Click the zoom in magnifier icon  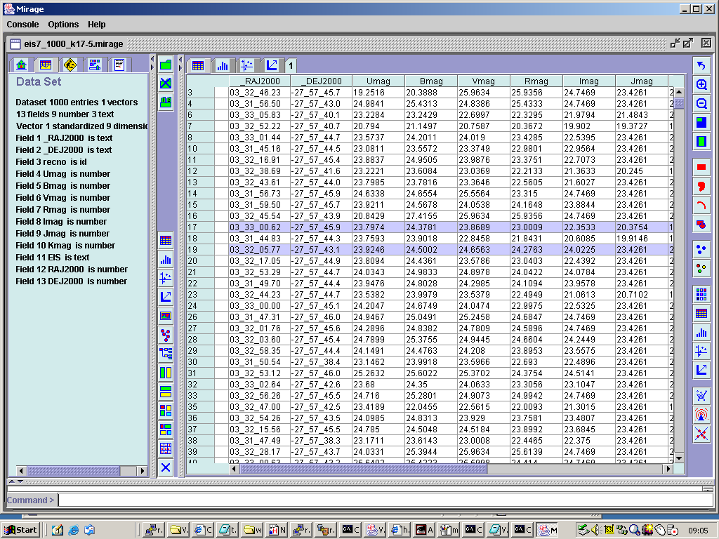tap(701, 85)
